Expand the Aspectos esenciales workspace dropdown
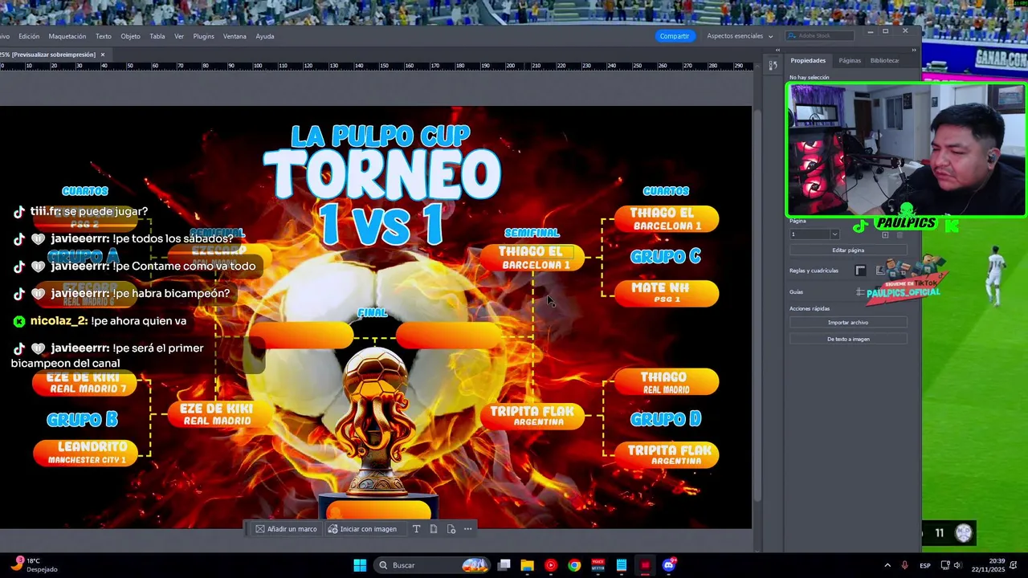 [x=740, y=36]
